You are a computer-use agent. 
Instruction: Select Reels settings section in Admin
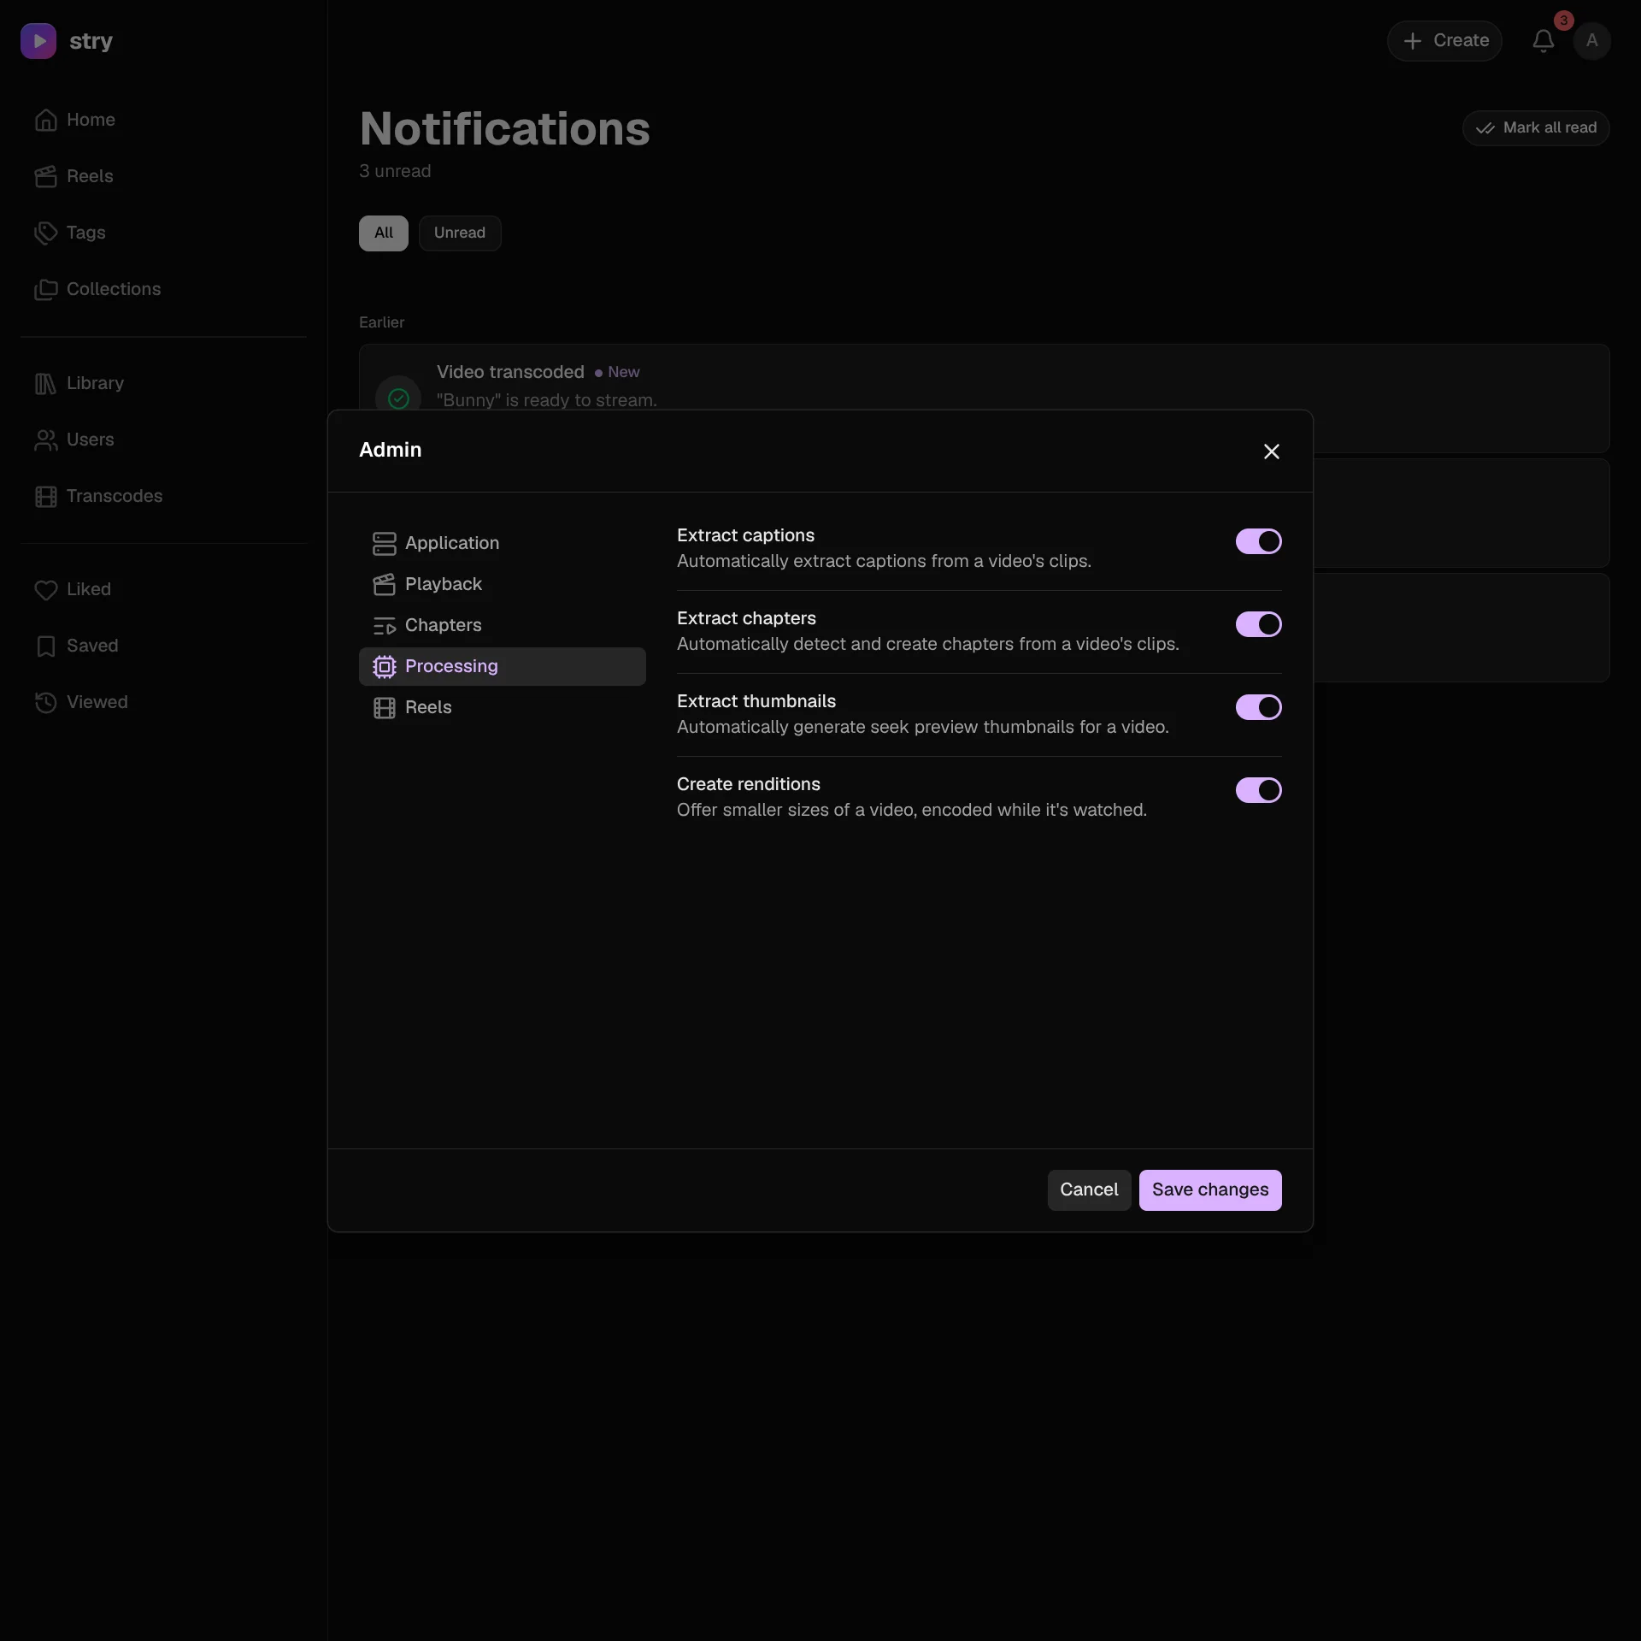tap(502, 707)
